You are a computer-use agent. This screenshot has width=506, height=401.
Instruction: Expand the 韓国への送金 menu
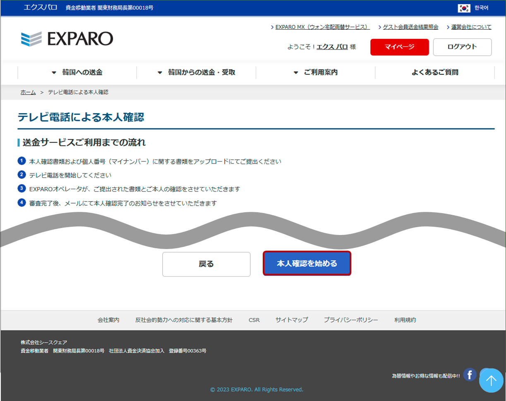77,72
